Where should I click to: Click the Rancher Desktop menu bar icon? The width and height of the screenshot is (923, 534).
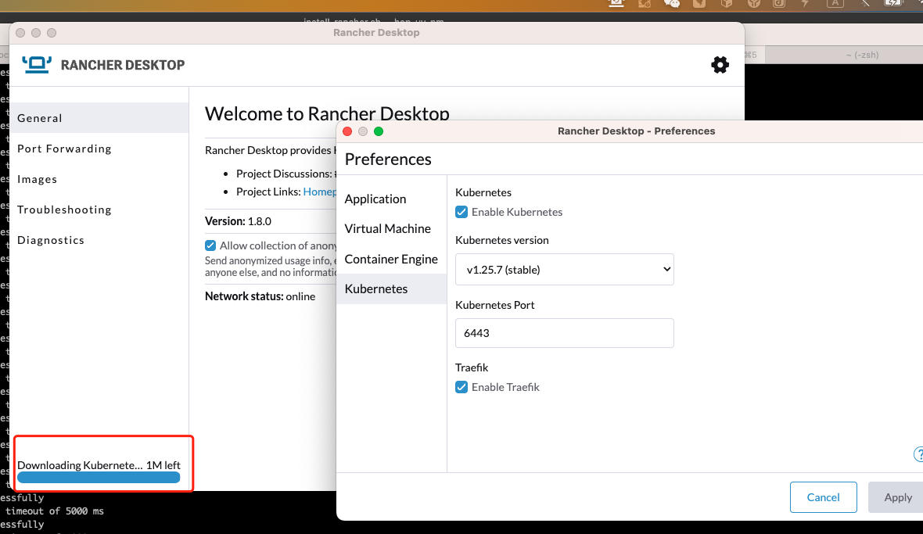click(616, 5)
